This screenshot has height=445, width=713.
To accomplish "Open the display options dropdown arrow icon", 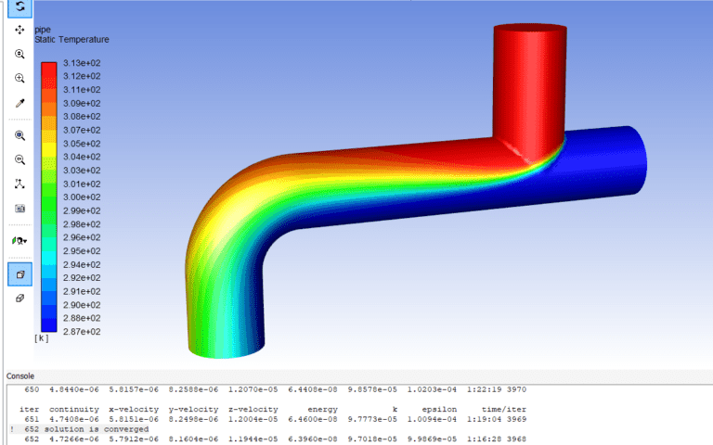I will click(x=19, y=241).
